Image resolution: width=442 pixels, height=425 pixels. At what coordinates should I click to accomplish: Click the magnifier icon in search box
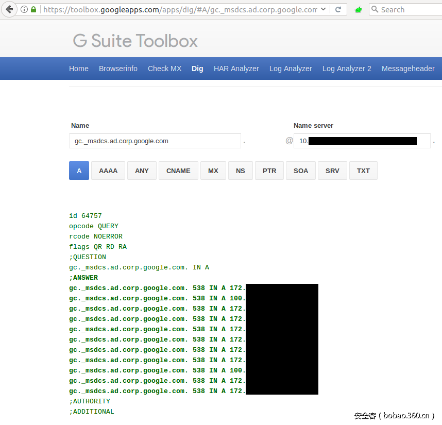click(375, 9)
